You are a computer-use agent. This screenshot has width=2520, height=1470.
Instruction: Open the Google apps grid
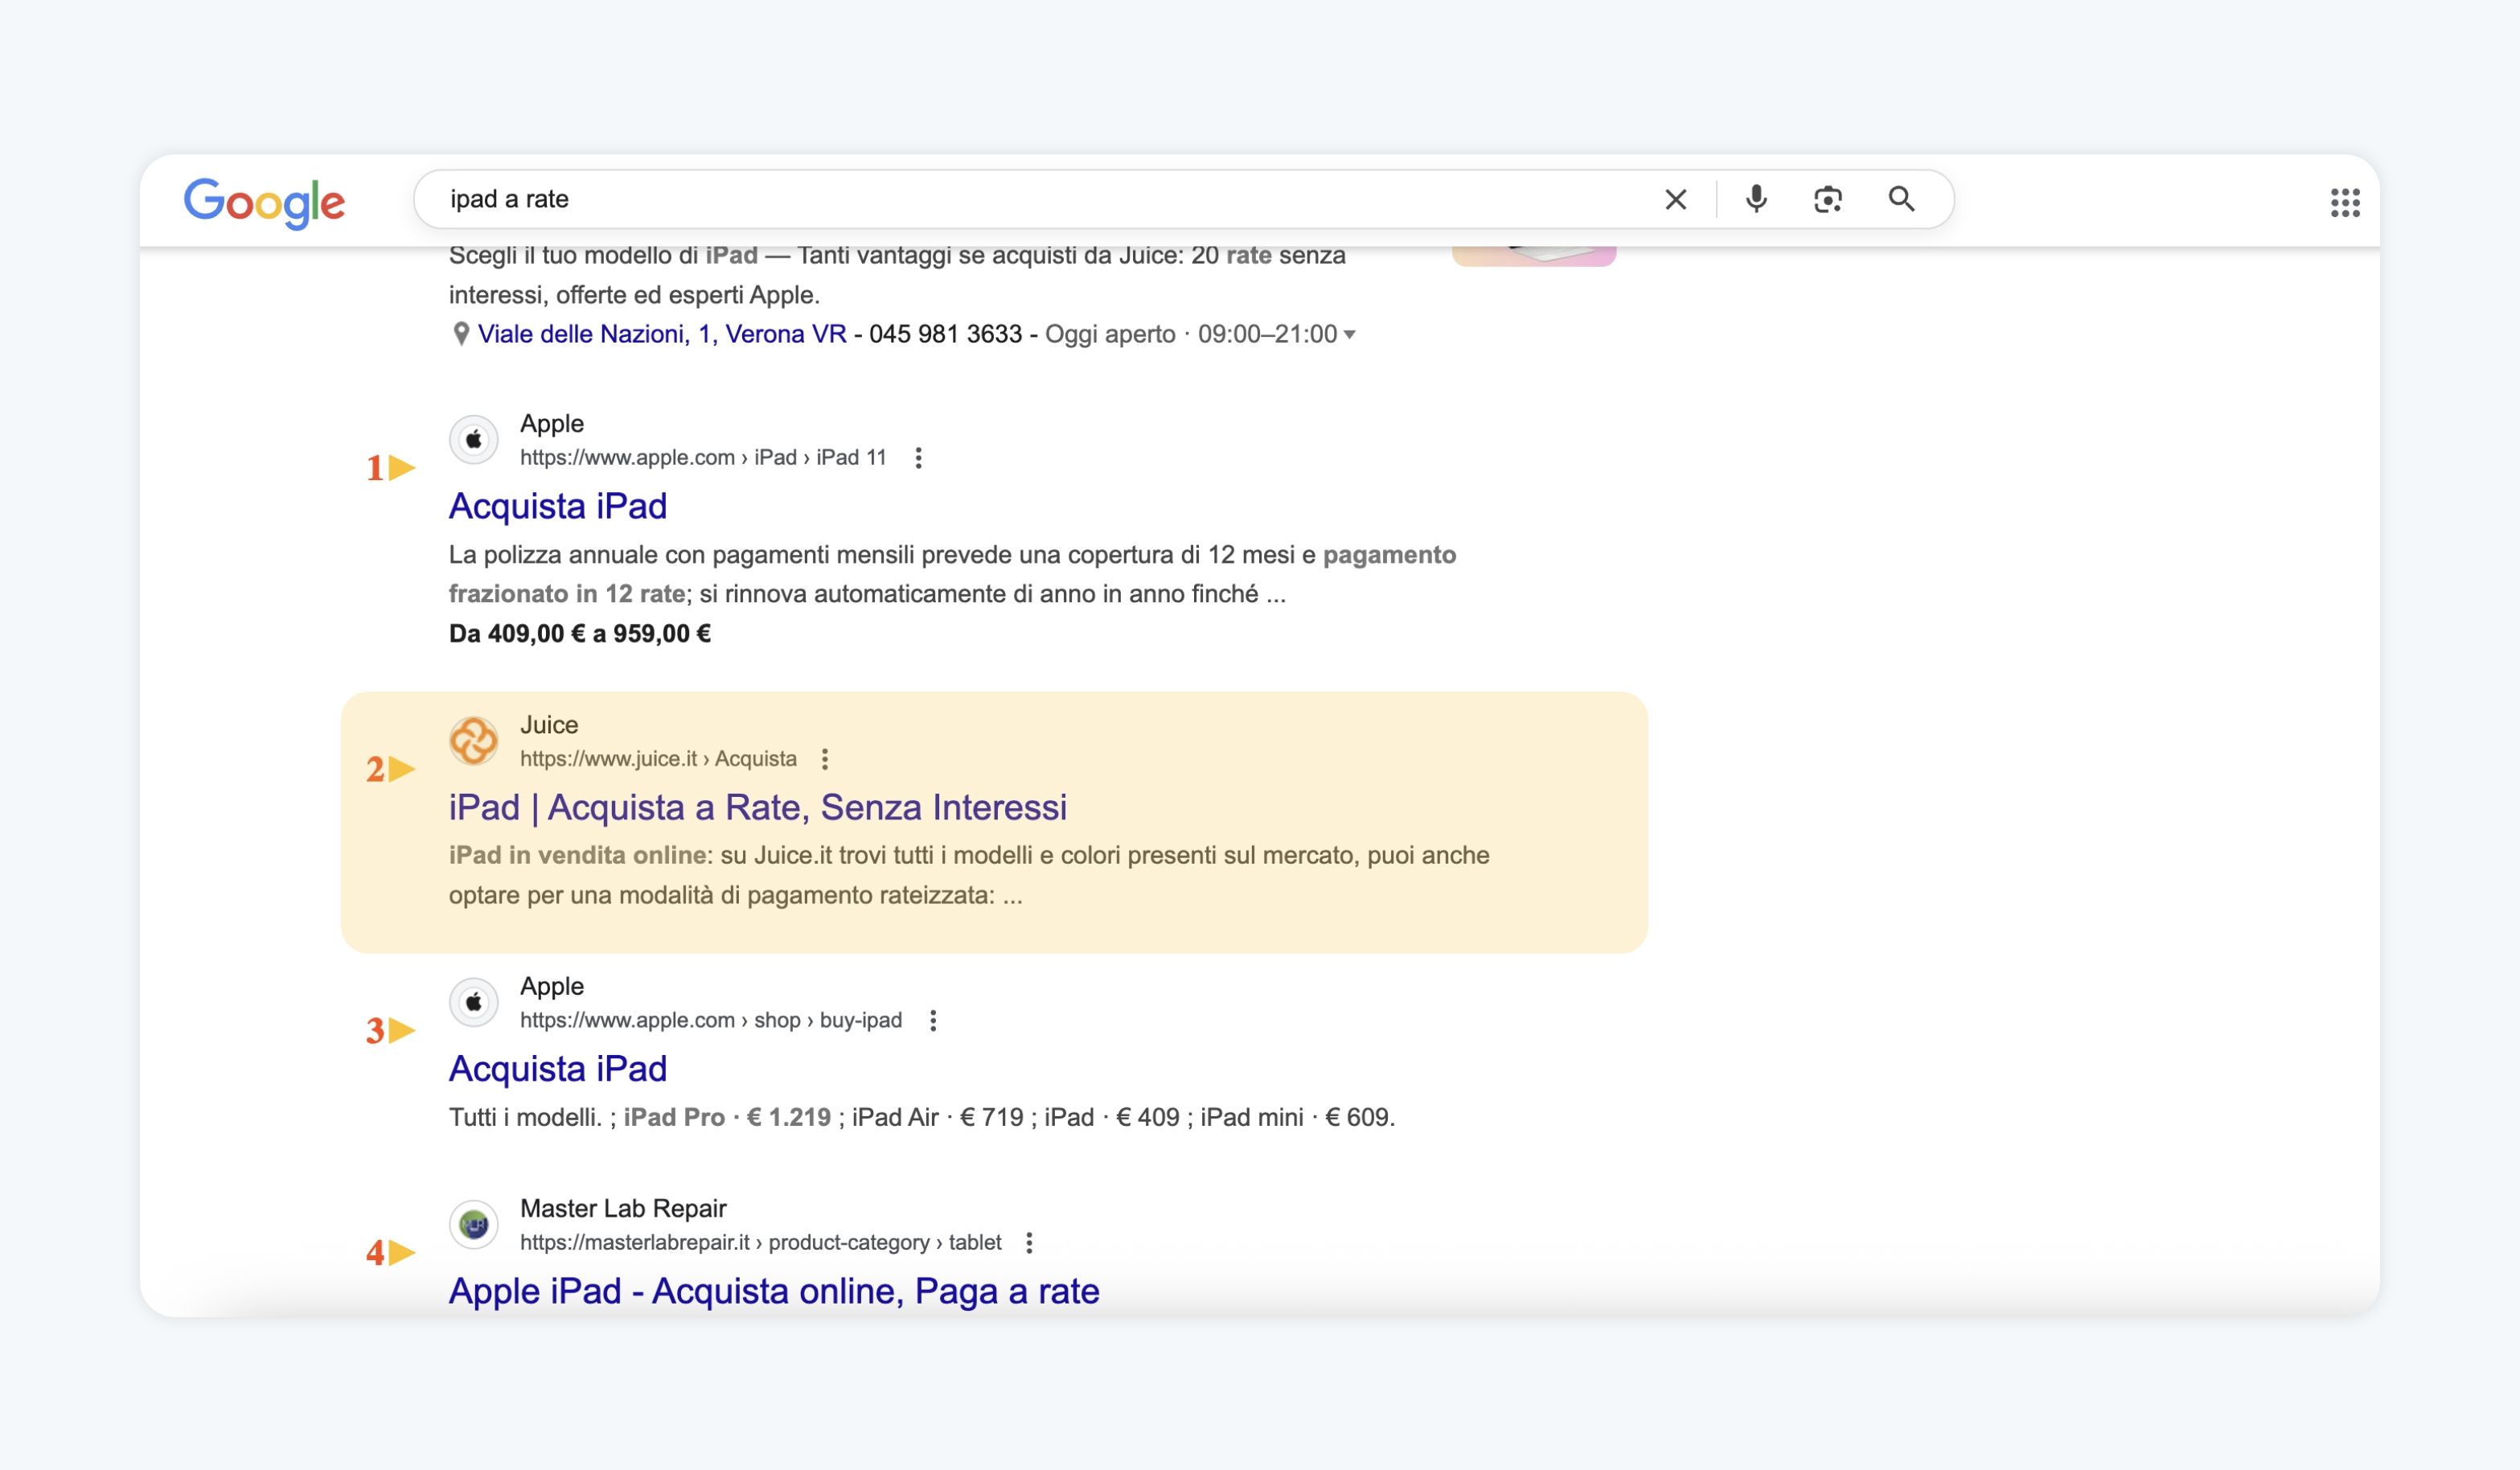(x=2345, y=203)
